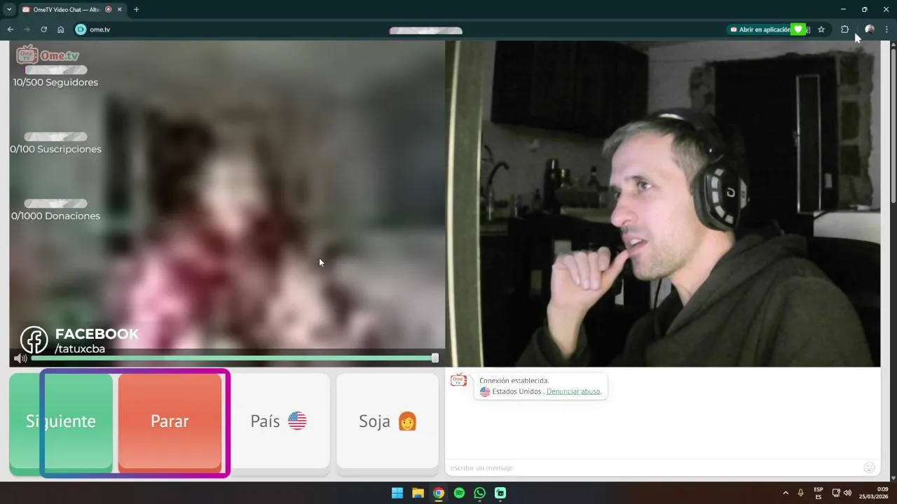Click the green heart overlay icon
This screenshot has height=504, width=897.
(x=797, y=29)
